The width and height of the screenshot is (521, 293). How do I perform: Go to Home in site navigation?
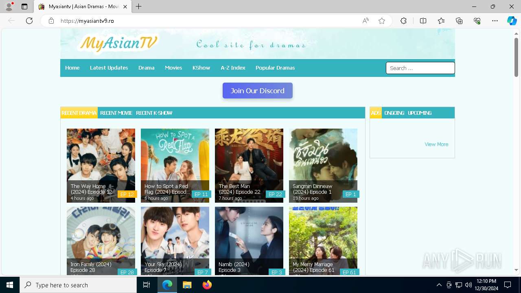[72, 68]
